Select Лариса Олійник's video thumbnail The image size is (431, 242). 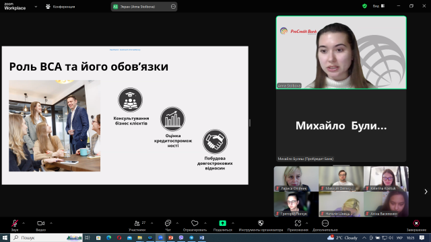(296, 179)
